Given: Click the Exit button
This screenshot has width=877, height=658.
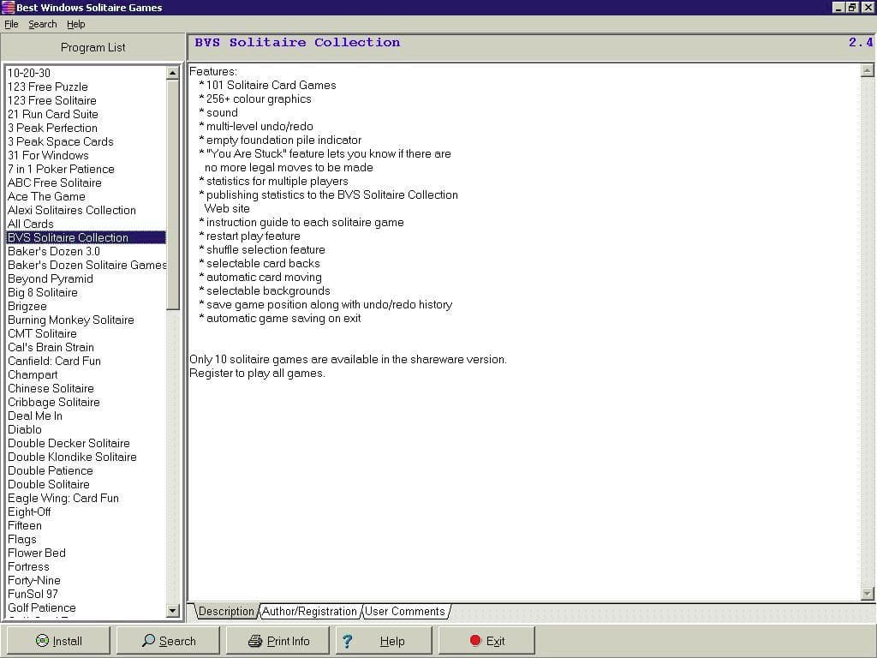Looking at the screenshot, I should tap(486, 641).
